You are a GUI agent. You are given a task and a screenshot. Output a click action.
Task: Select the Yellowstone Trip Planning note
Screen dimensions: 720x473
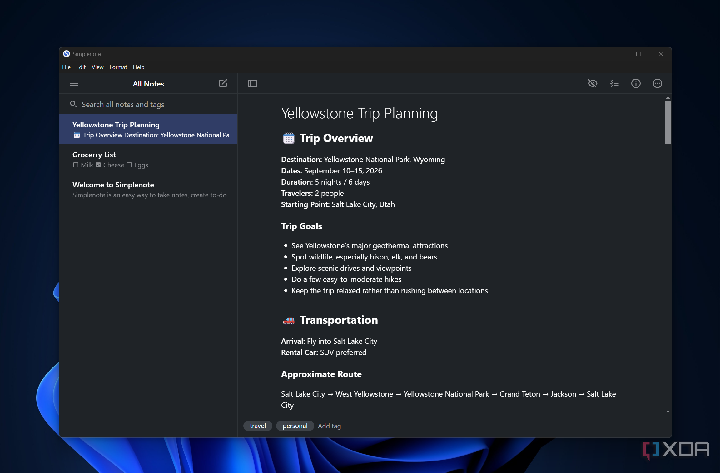(148, 129)
